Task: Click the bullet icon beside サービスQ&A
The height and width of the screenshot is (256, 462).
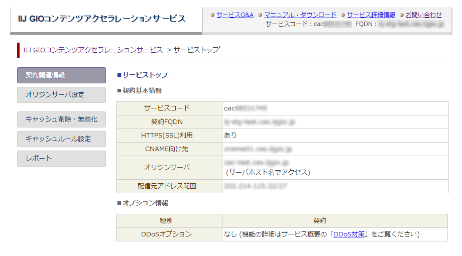Action: (213, 15)
